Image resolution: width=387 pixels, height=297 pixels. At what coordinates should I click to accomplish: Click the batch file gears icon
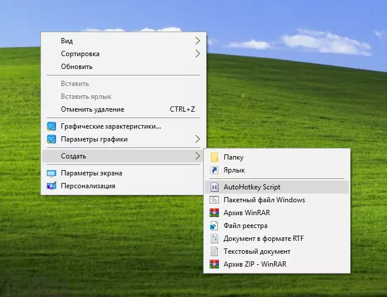coord(214,200)
